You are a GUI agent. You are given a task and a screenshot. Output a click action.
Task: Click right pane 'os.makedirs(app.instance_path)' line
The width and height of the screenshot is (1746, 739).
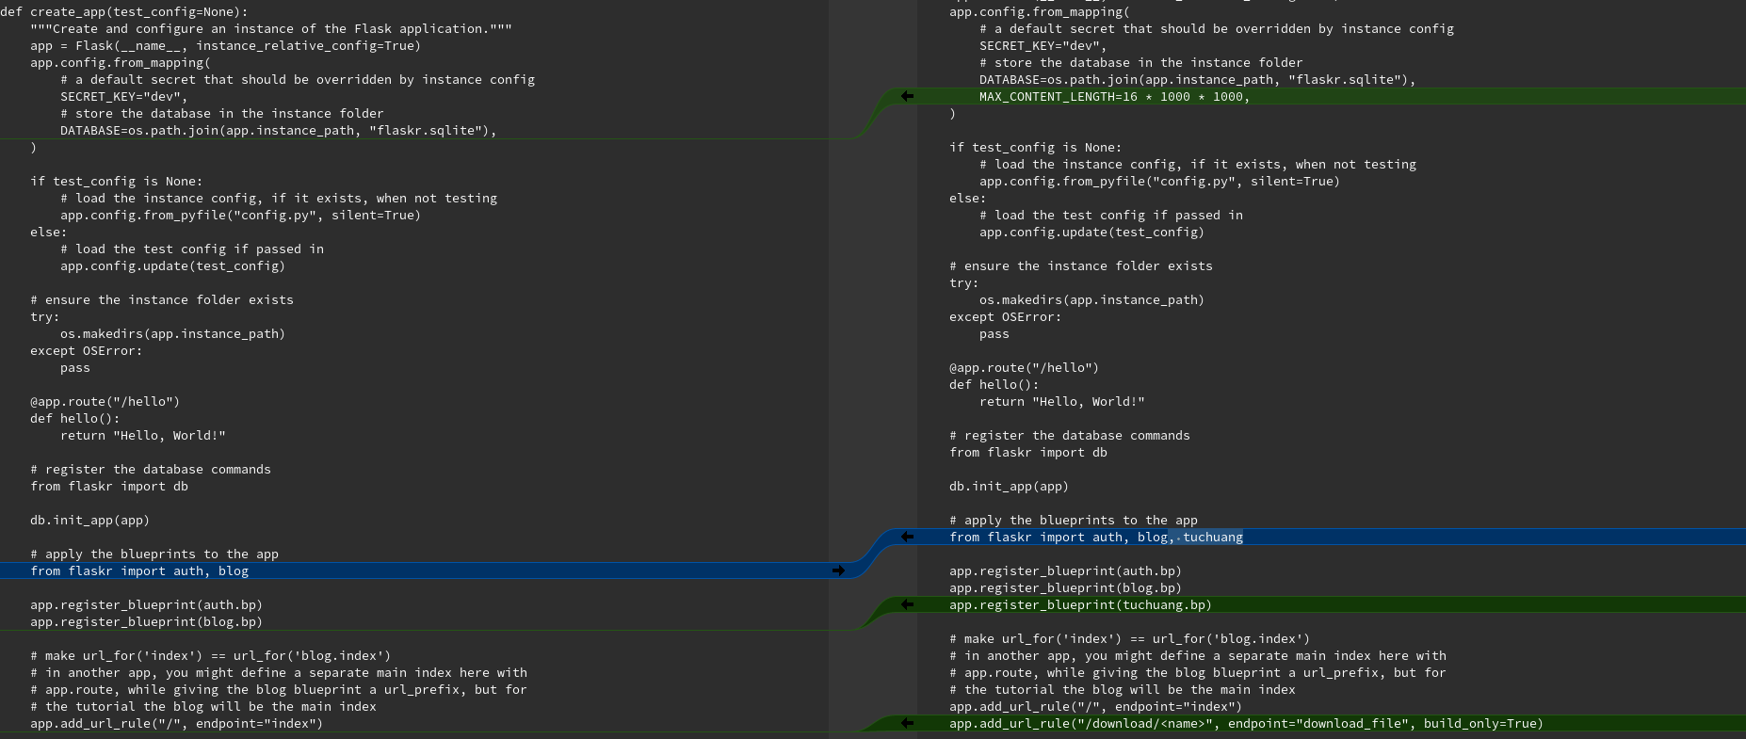[x=1092, y=299]
